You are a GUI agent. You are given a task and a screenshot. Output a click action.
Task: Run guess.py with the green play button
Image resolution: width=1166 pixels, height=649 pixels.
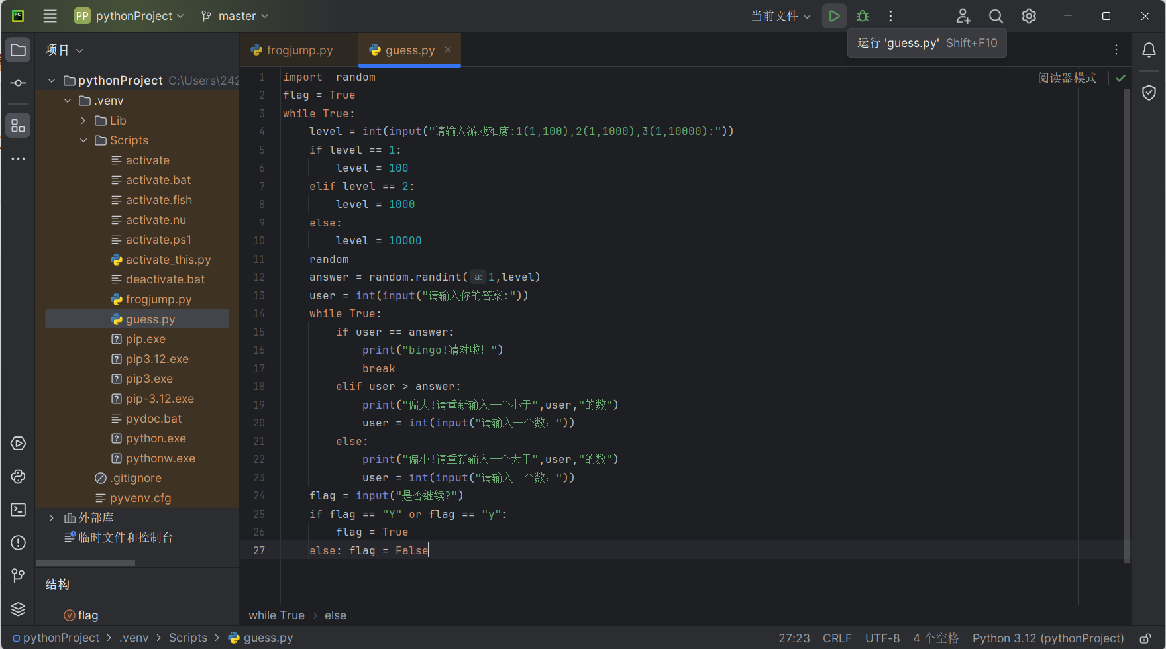[834, 16]
